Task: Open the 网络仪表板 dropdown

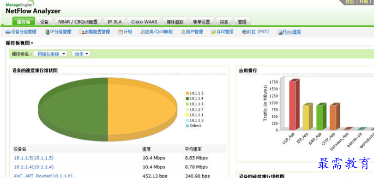Action: (51, 54)
